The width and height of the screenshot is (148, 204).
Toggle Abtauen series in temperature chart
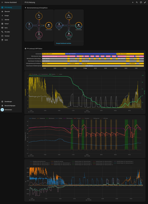[x=32, y=118]
